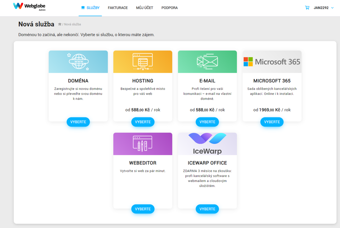Click the Microsoft 365 logo banner

[x=272, y=62]
